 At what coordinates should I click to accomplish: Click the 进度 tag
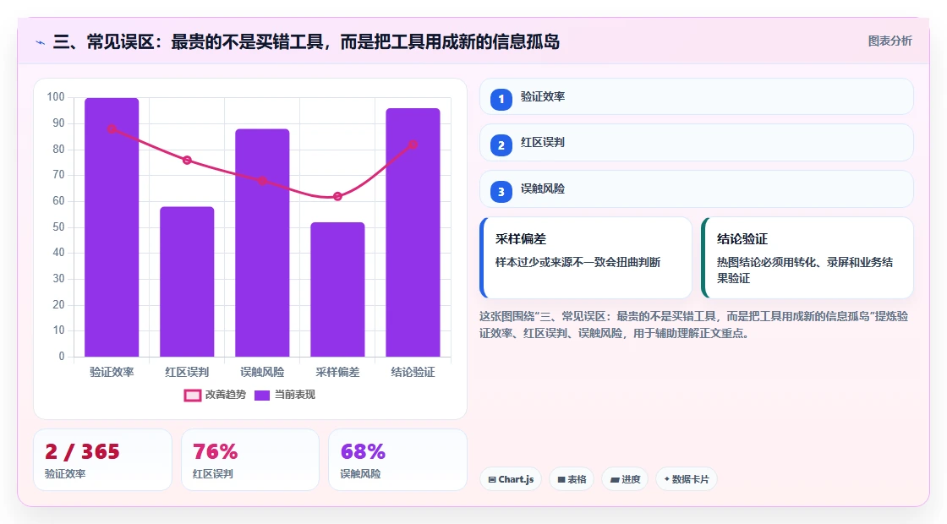[x=625, y=479]
